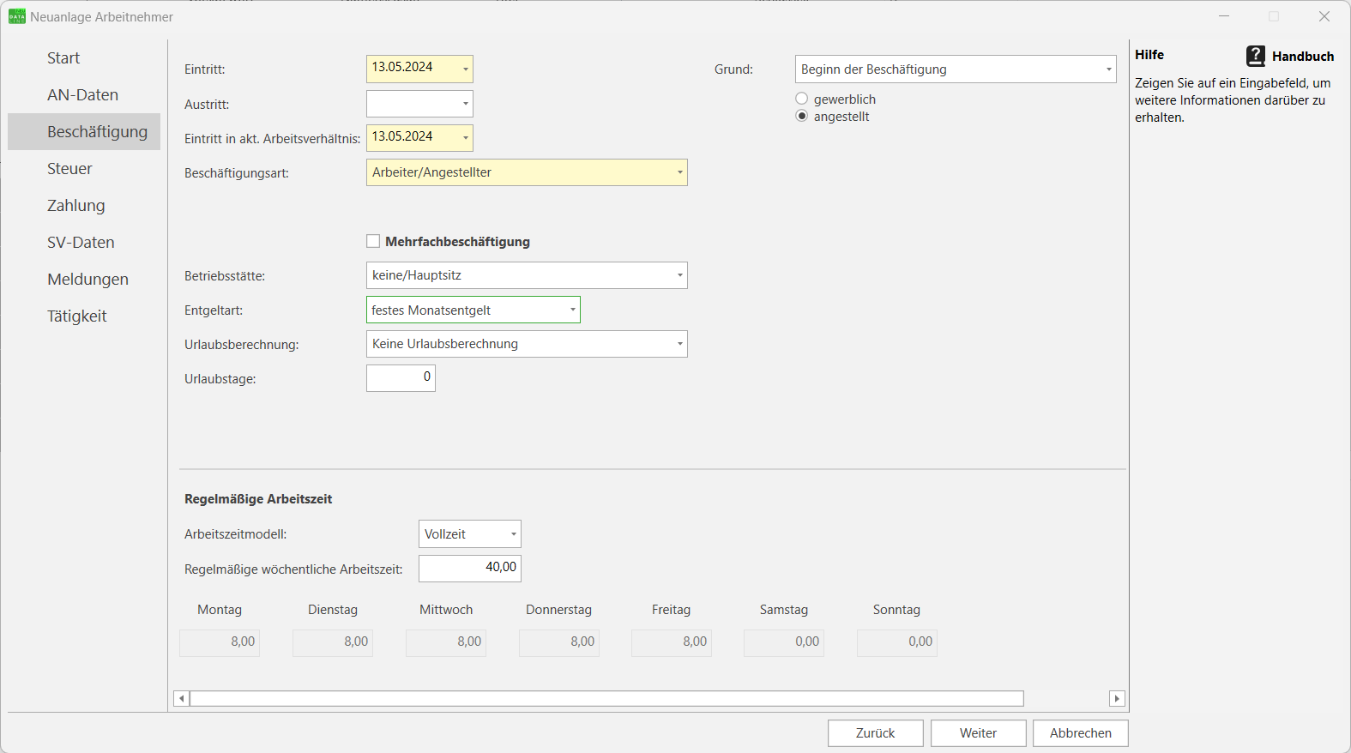The height and width of the screenshot is (753, 1351).
Task: Select the angestellt radio option
Action: pos(802,117)
